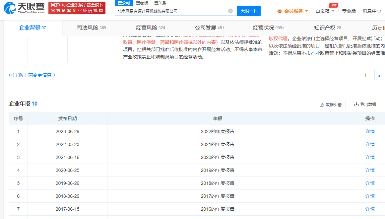Open 详情 for the 2019 annual report
This screenshot has height=219, width=385.
pyautogui.click(x=370, y=170)
